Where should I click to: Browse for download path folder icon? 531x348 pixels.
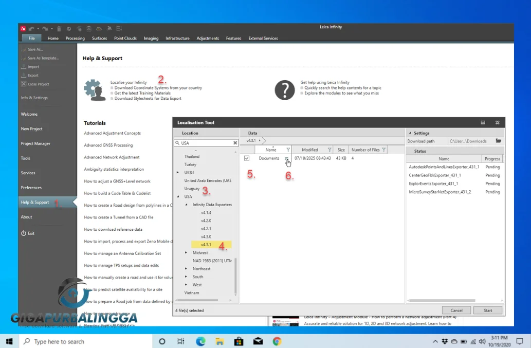[x=498, y=141]
